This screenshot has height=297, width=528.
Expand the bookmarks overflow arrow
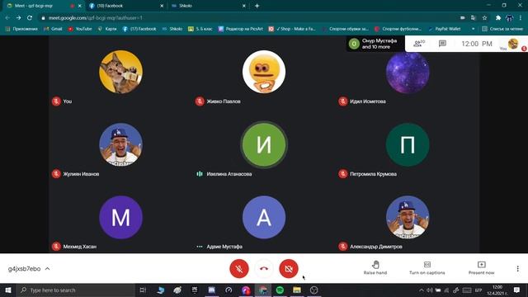pyautogui.click(x=473, y=29)
